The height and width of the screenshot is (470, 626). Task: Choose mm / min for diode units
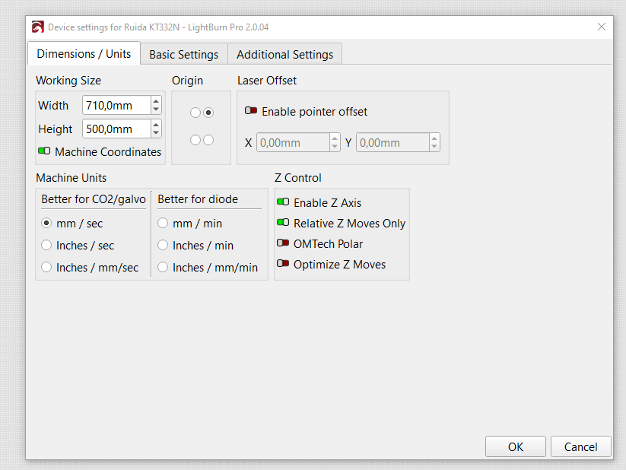point(163,223)
